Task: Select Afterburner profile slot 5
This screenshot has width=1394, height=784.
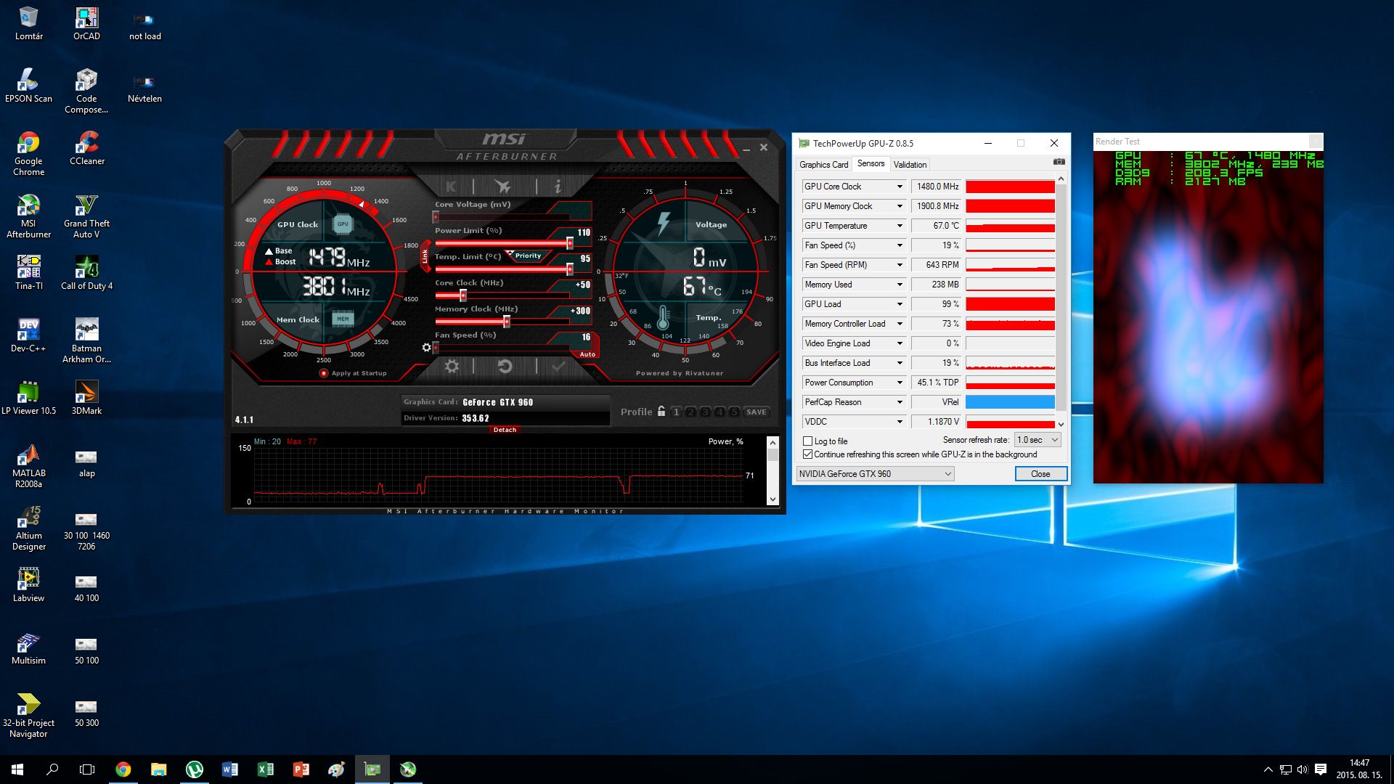Action: tap(733, 412)
